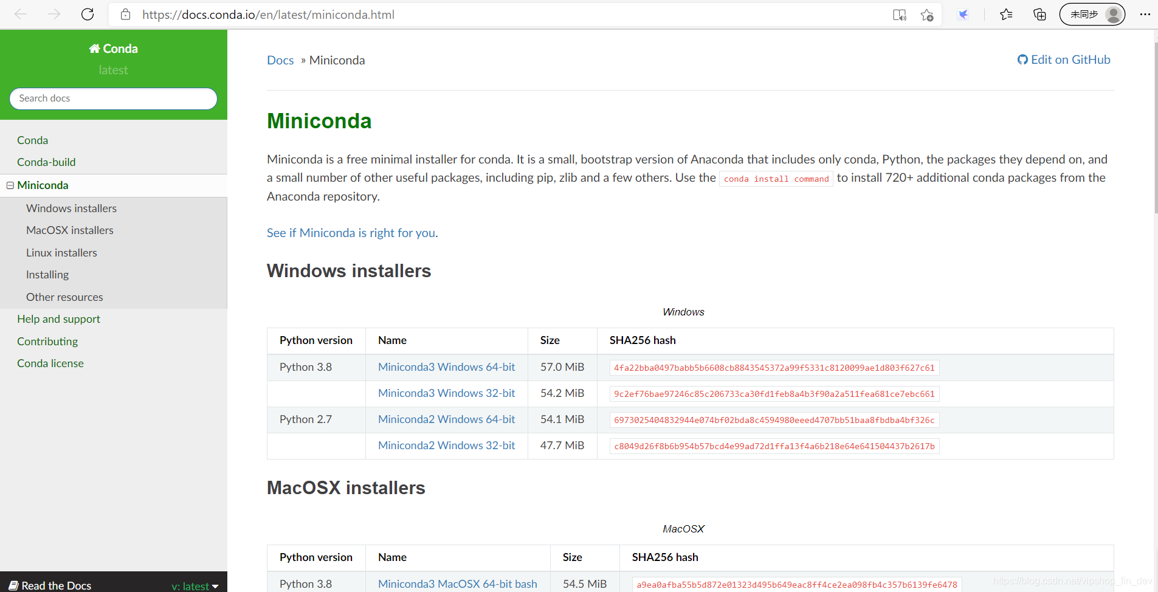Download Miniconda3 Windows 32-bit
Viewport: 1158px width, 592px height.
[x=446, y=393]
